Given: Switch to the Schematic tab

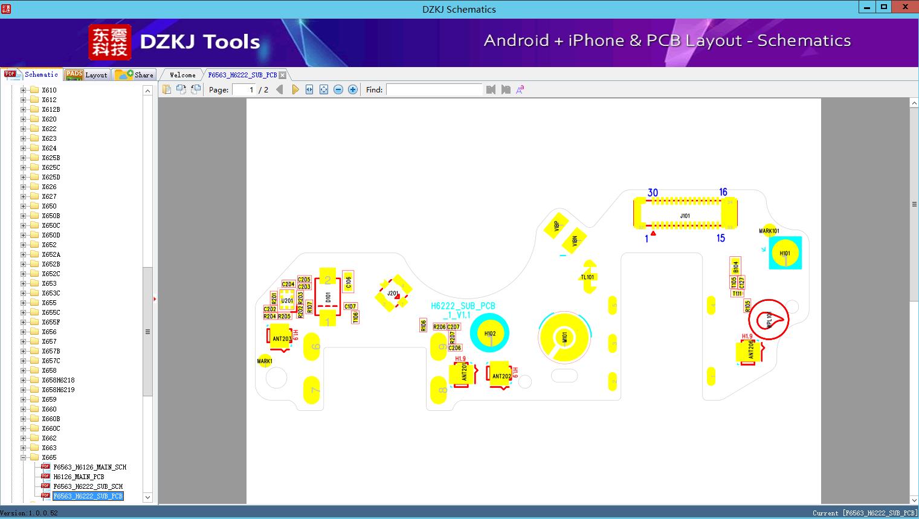Looking at the screenshot, I should coord(31,74).
